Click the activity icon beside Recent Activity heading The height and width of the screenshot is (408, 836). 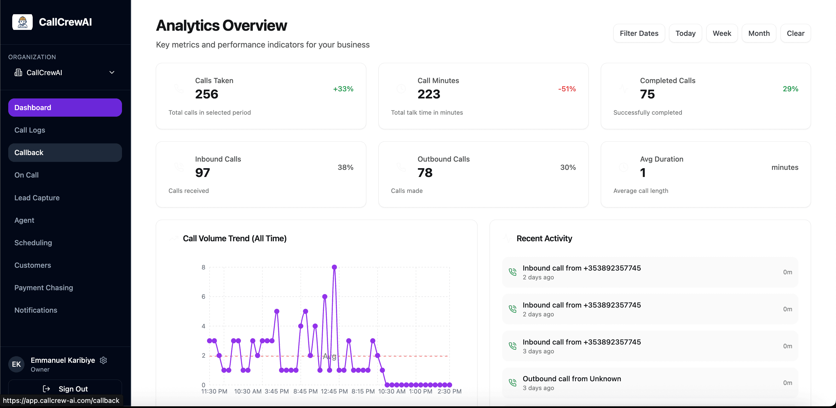click(507, 238)
